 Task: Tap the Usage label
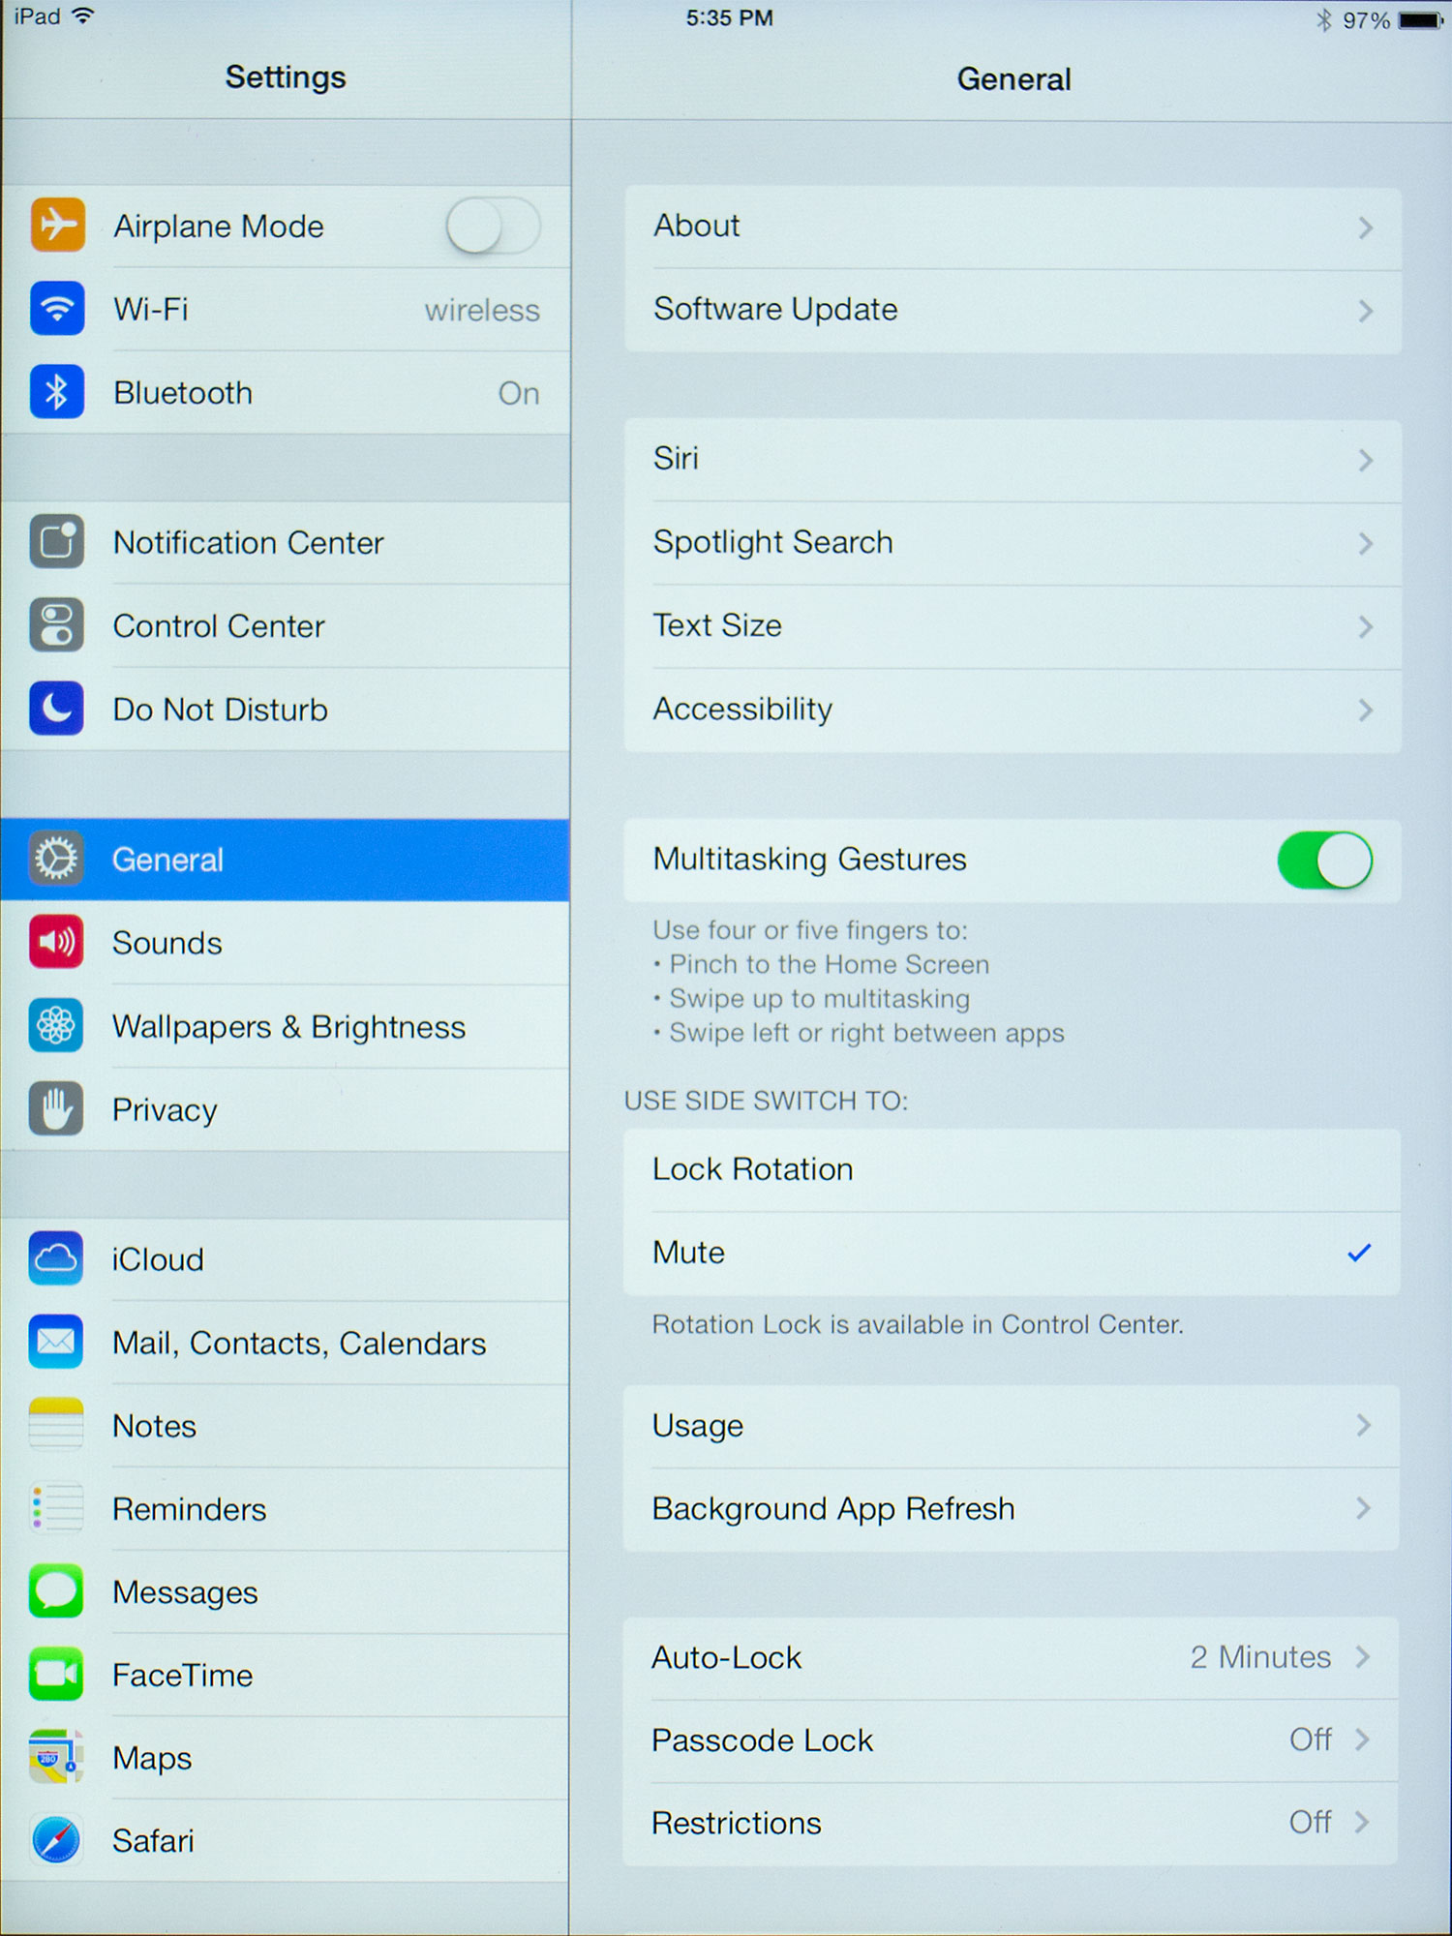(x=698, y=1426)
